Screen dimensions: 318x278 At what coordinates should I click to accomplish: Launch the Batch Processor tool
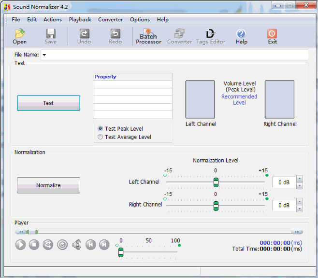coord(148,37)
